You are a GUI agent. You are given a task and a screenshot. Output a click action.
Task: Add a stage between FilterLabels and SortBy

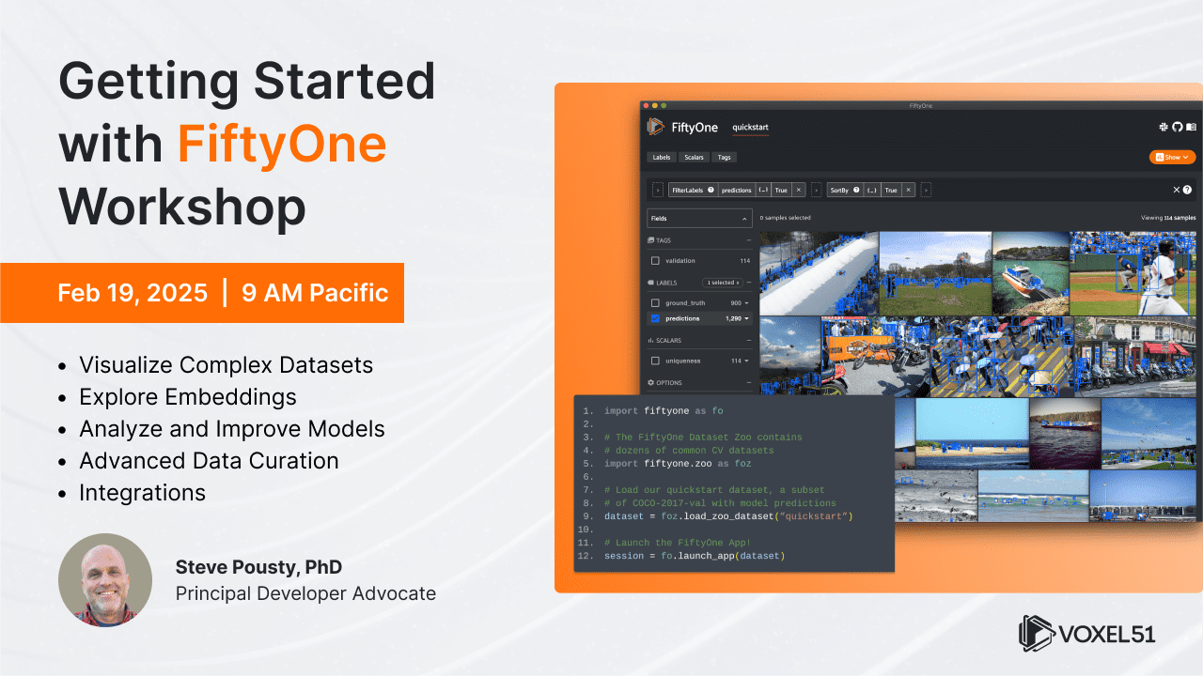816,190
